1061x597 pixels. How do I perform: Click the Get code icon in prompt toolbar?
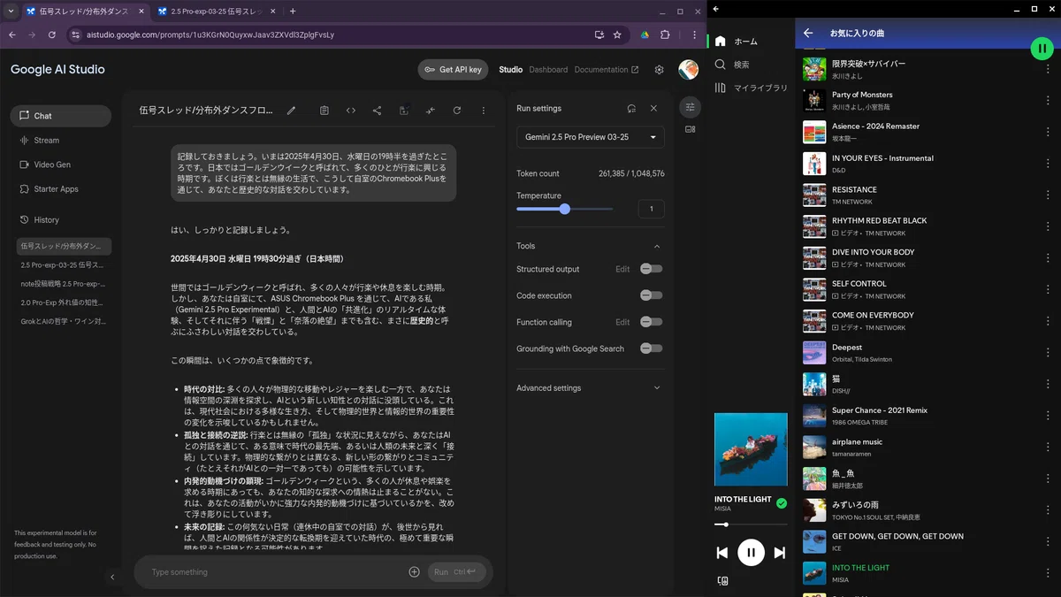351,111
